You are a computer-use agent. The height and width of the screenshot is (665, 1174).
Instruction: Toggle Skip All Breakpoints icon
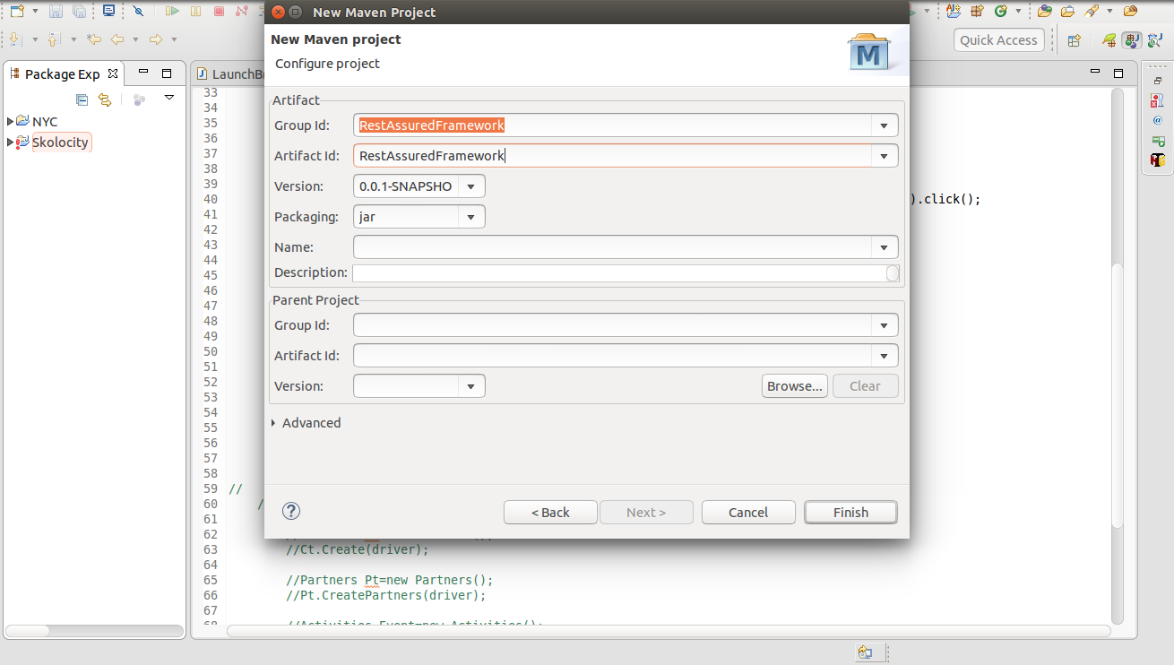coord(138,12)
